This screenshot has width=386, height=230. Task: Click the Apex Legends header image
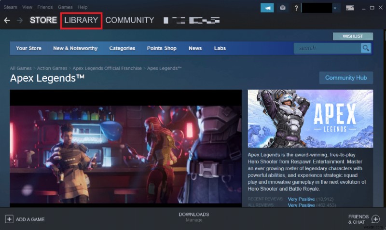coord(310,119)
